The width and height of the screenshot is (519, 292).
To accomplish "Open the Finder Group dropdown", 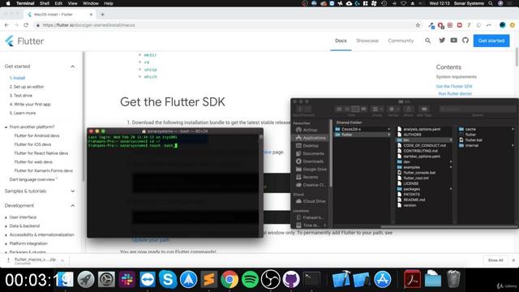I will click(x=377, y=109).
